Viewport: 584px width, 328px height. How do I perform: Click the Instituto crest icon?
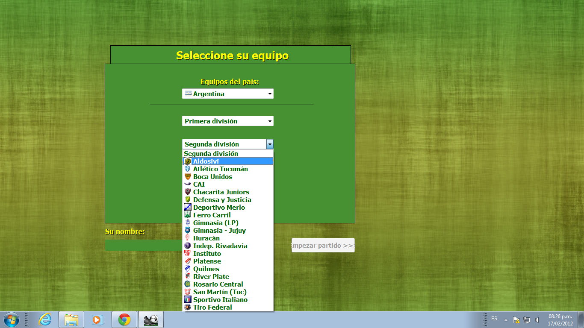(187, 254)
